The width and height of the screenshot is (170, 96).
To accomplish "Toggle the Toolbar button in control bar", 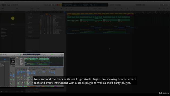I will (9, 5).
